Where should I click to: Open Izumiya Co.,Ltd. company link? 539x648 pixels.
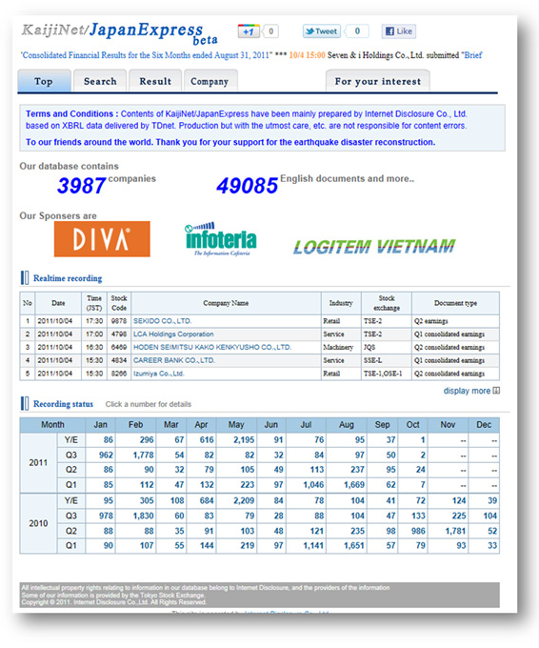[x=159, y=374]
